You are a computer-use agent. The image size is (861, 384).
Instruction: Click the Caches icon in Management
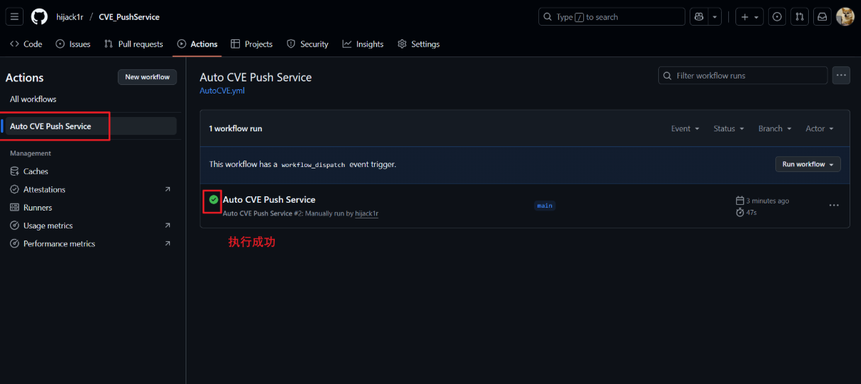[x=15, y=171]
